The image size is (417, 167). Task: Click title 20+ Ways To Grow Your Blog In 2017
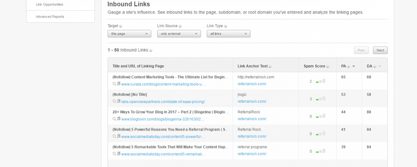(x=170, y=112)
